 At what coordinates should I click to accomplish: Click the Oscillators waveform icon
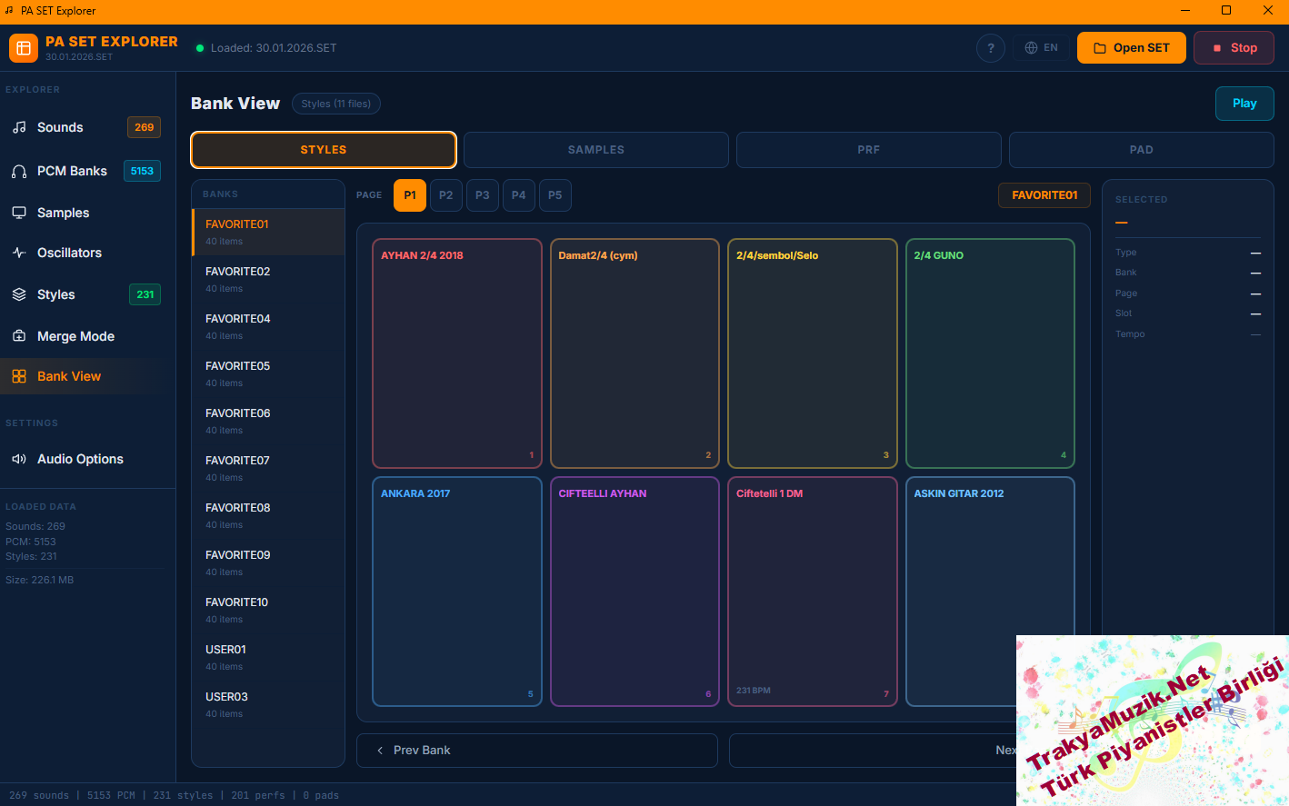[19, 253]
